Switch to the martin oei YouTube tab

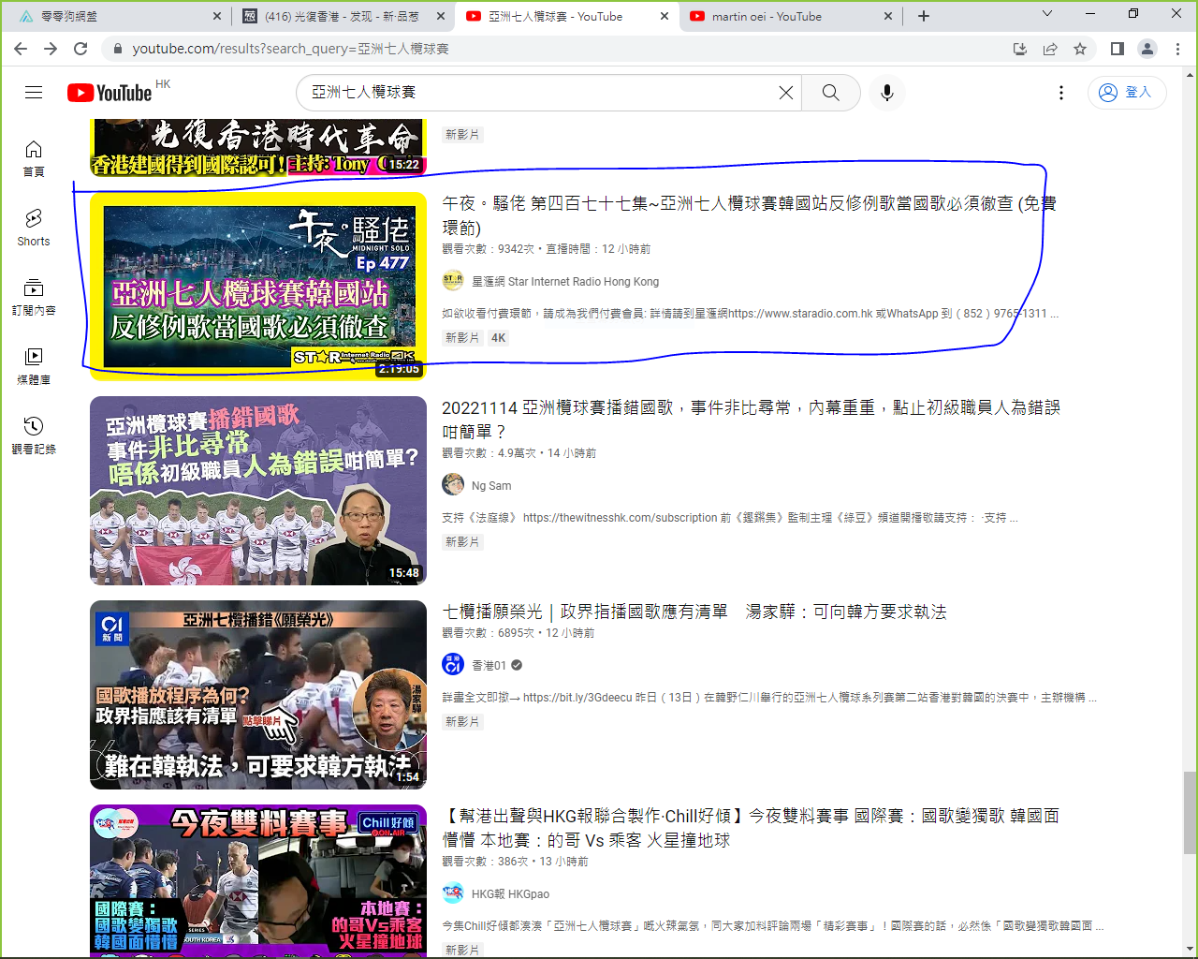pyautogui.click(x=791, y=16)
